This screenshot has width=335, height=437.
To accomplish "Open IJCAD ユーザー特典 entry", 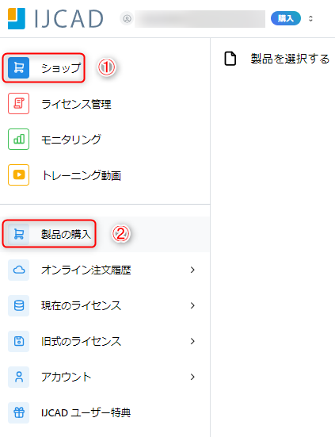I will [86, 412].
